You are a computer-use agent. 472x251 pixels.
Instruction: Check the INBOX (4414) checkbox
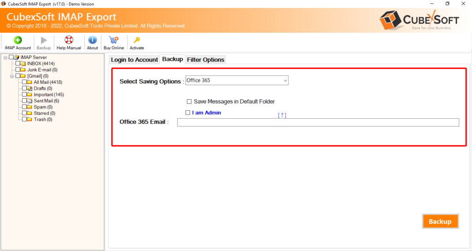click(18, 63)
